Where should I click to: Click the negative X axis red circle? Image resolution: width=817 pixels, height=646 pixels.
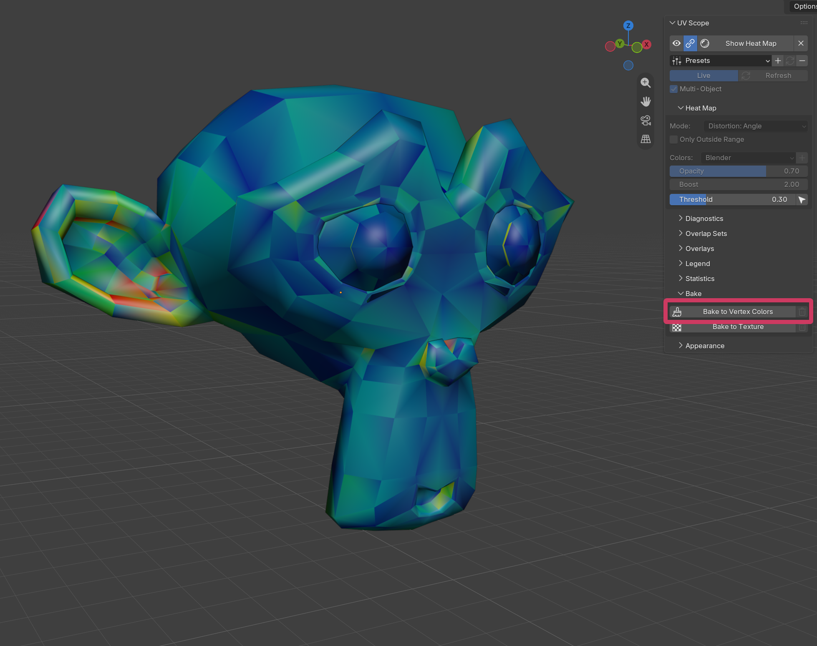point(610,46)
